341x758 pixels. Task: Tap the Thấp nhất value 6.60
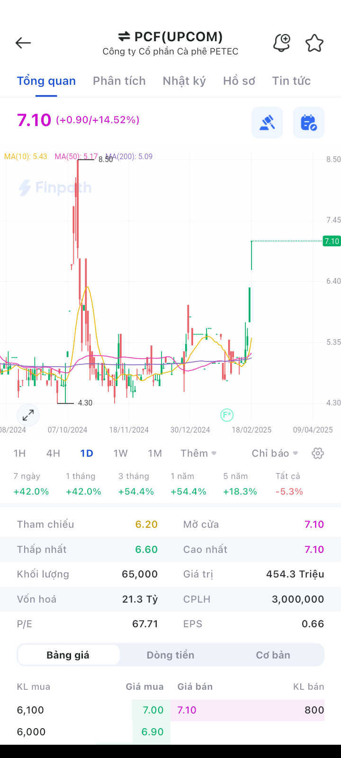click(146, 550)
